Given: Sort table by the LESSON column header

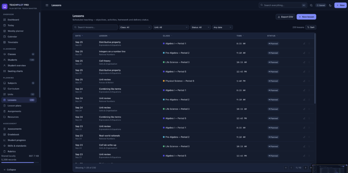Looking at the screenshot, I should click(104, 36).
